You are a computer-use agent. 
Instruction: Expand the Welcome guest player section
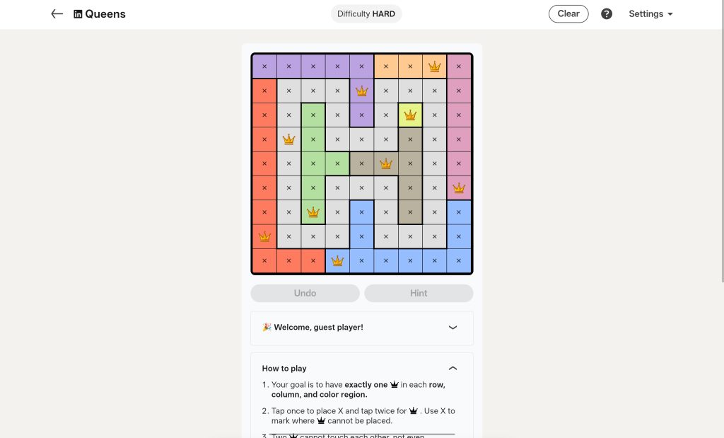[452, 328]
